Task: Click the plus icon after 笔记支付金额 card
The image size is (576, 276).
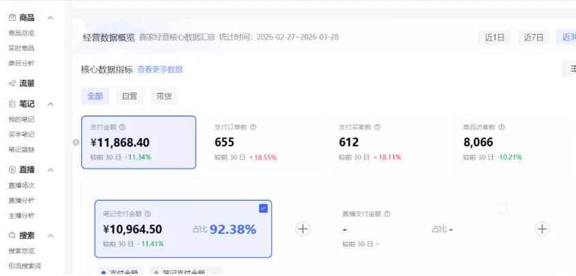Action: [303, 229]
